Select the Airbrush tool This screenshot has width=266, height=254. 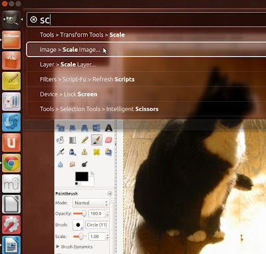point(61,152)
